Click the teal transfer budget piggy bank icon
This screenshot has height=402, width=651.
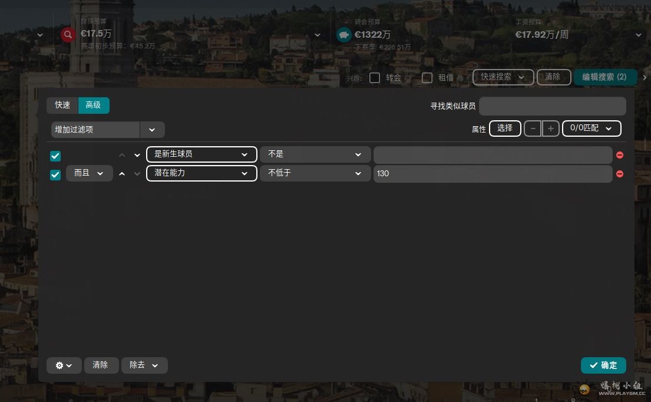pos(343,35)
